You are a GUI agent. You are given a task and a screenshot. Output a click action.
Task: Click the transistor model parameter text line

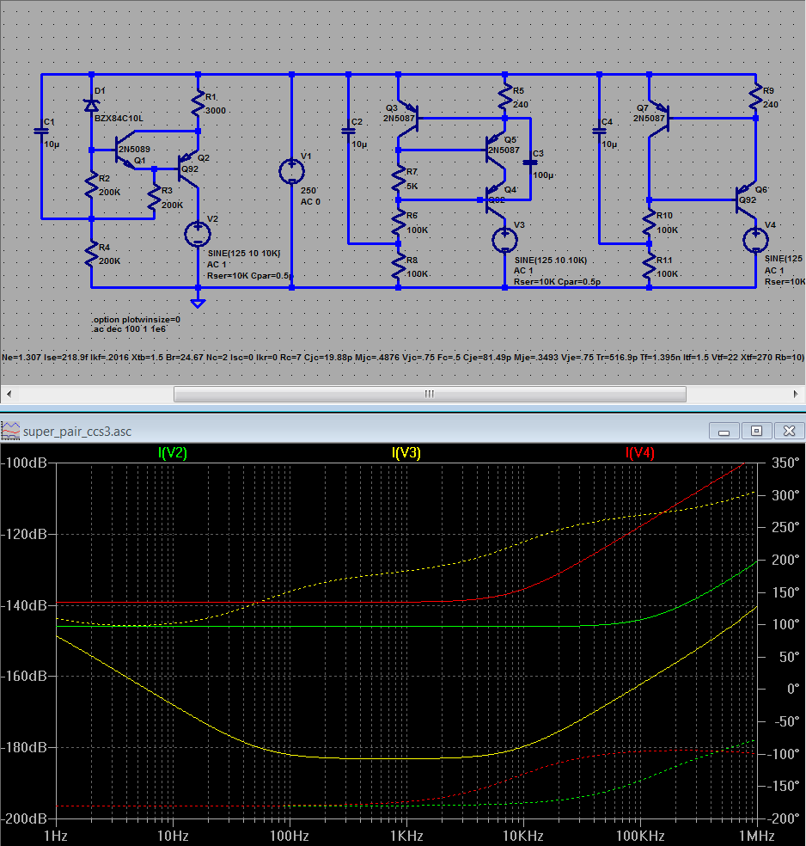click(403, 357)
